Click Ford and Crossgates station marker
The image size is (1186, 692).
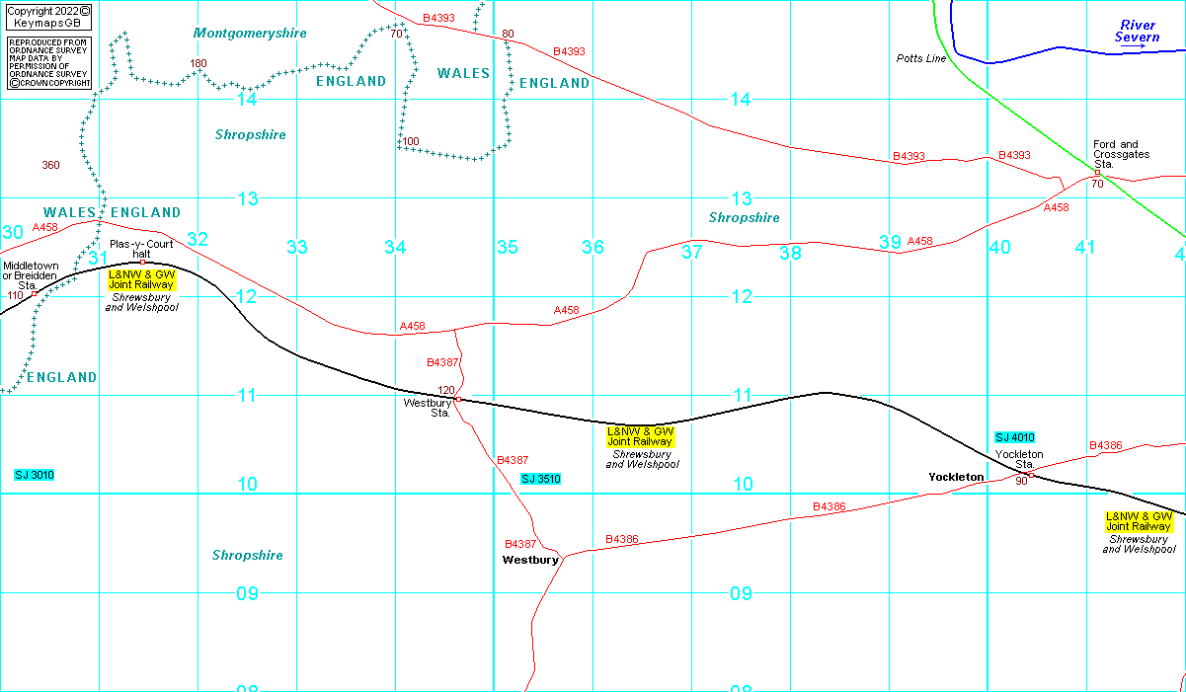(x=1097, y=174)
